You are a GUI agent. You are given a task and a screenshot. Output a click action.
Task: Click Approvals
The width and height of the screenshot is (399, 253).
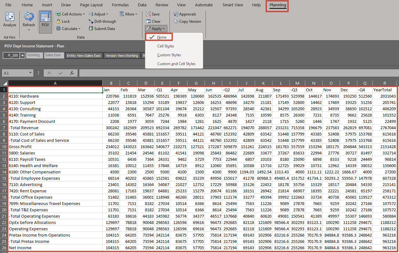(x=185, y=14)
